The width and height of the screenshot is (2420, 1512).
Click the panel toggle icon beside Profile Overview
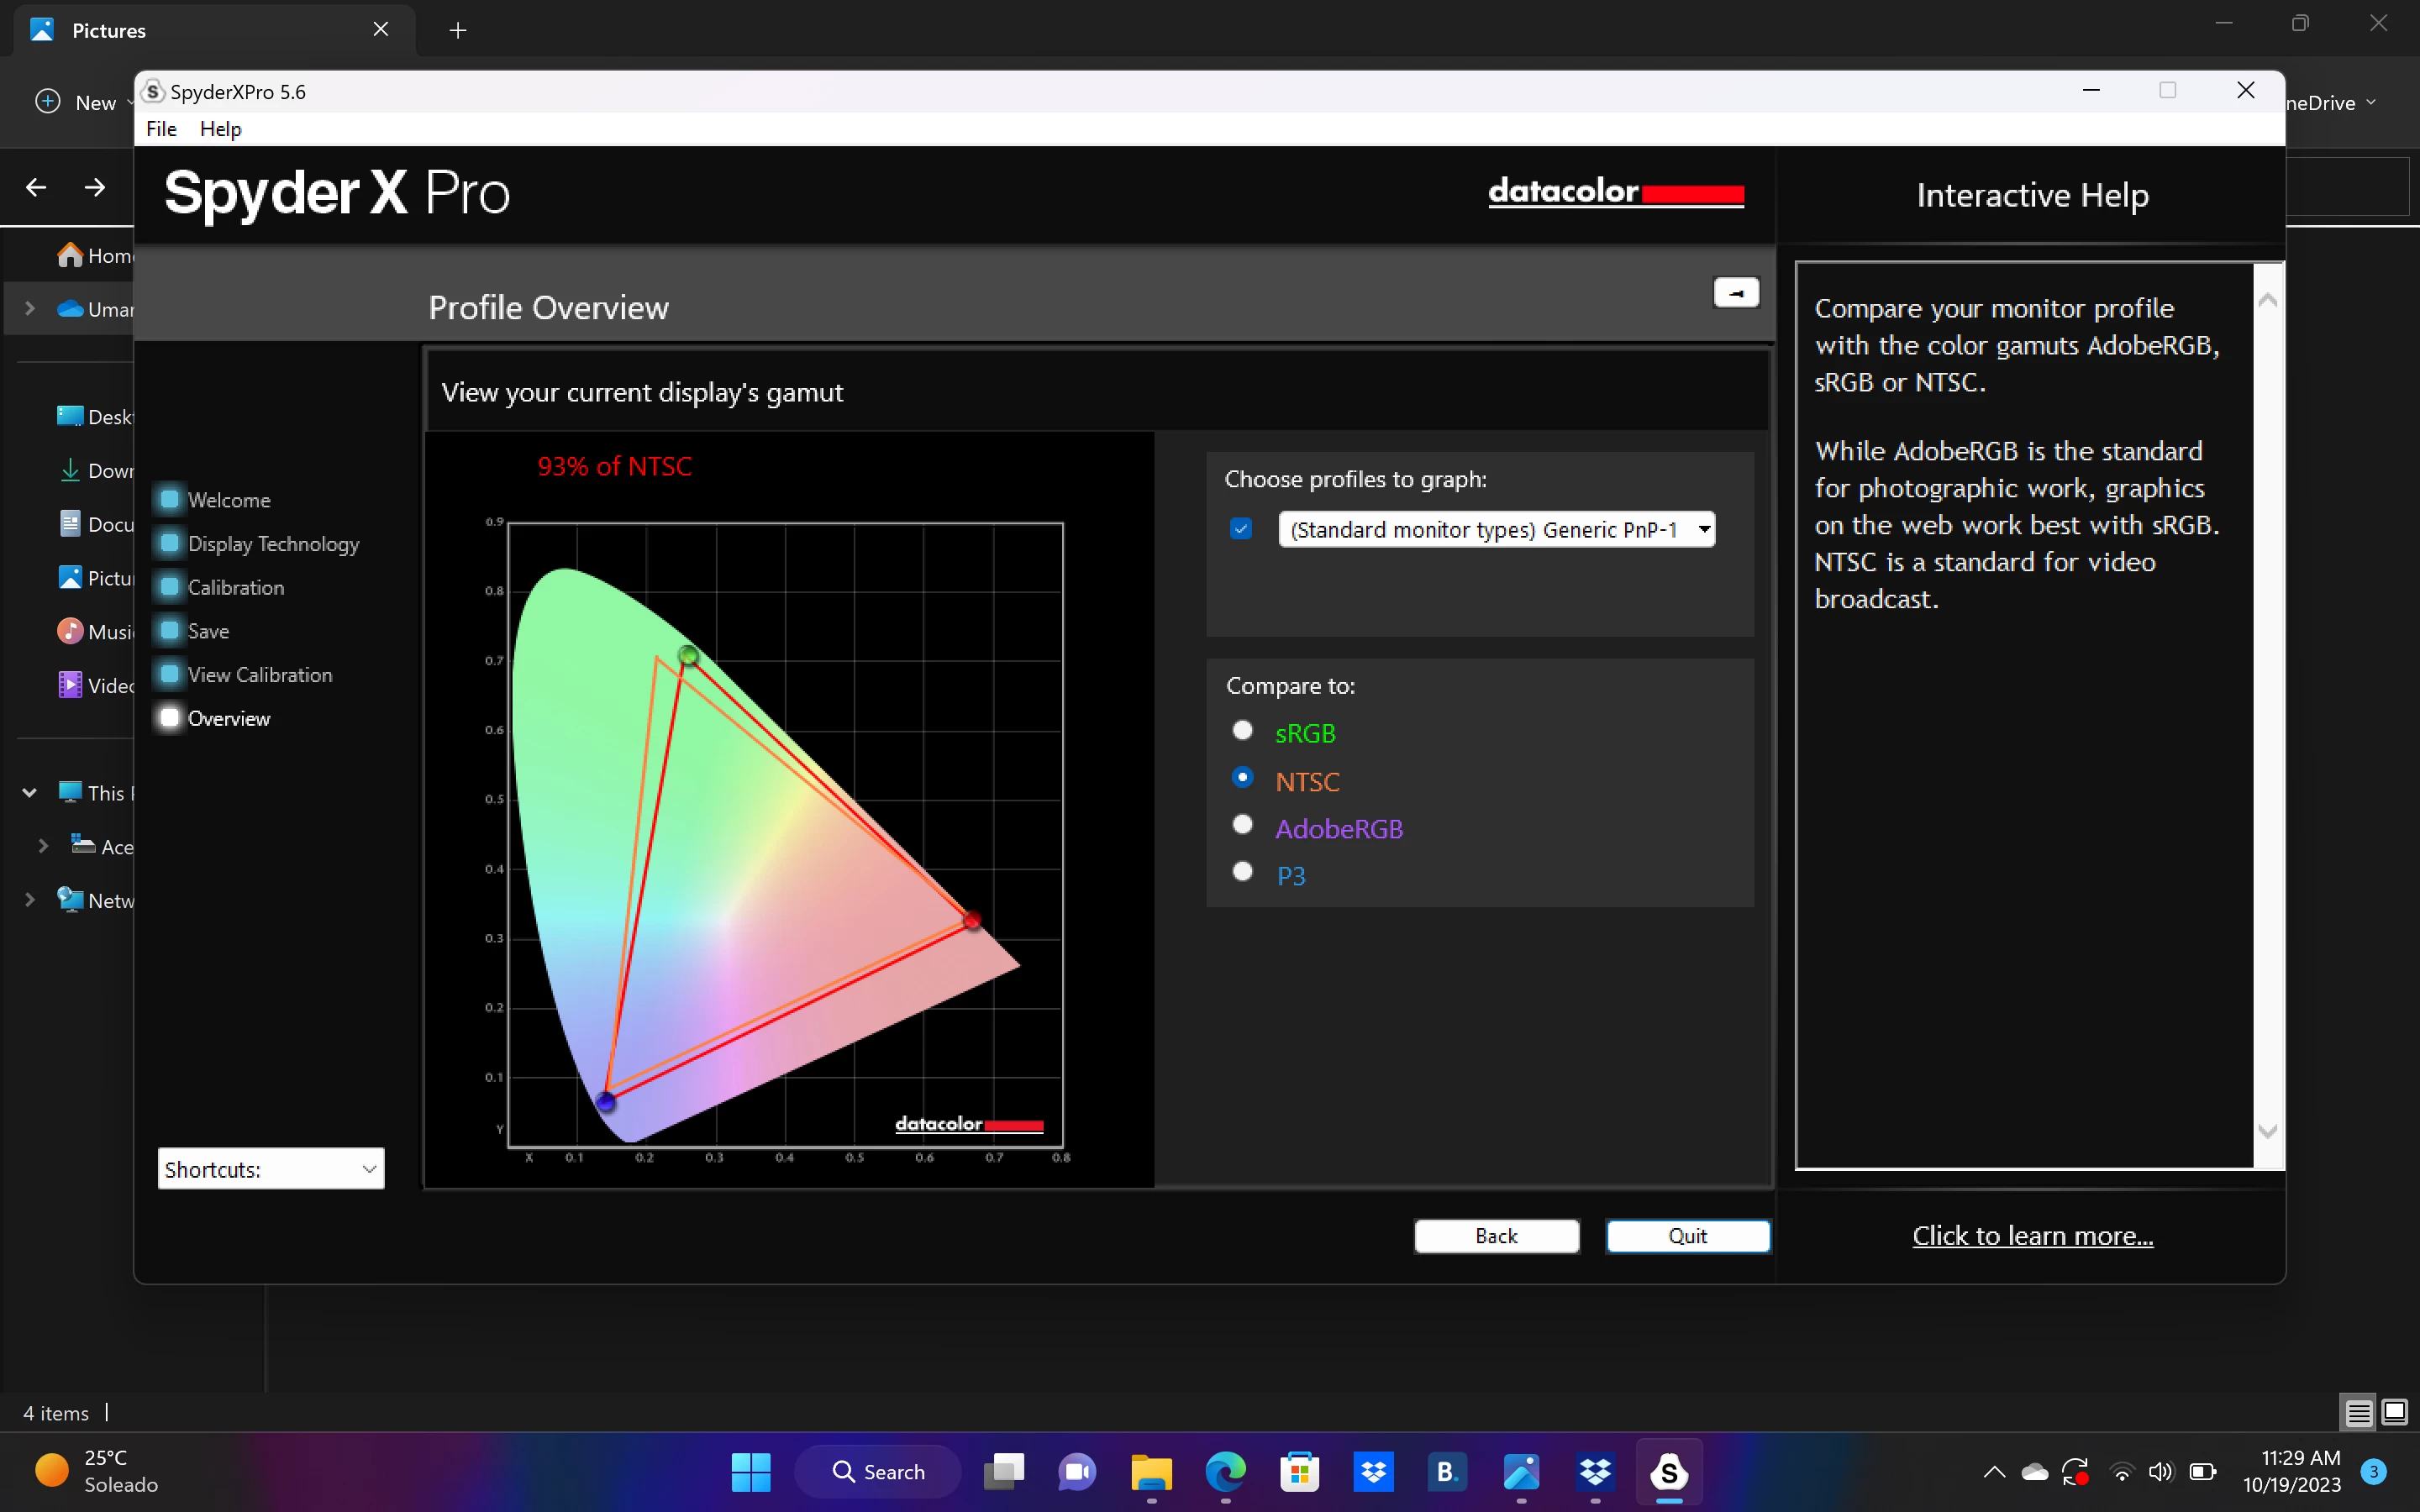click(x=1736, y=293)
